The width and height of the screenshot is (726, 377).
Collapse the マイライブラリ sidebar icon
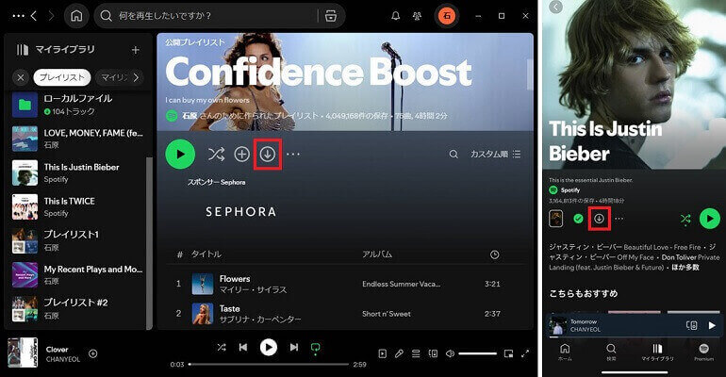click(x=23, y=50)
